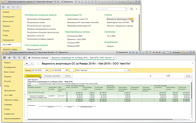Open the settings gear in upper window
The height and width of the screenshot is (123, 196).
(131, 9)
